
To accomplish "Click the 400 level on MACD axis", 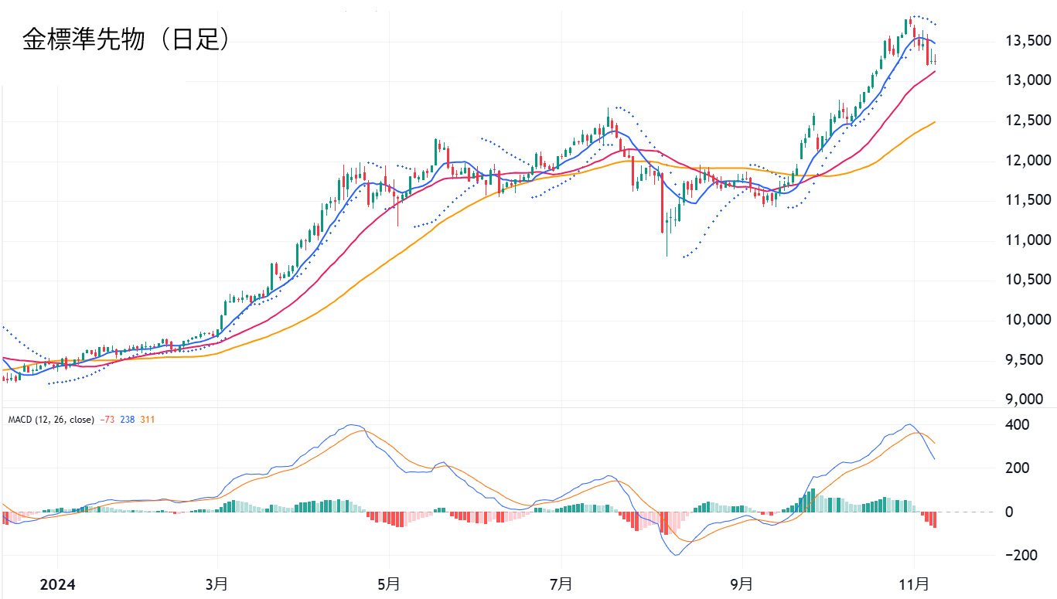I will pos(1016,425).
